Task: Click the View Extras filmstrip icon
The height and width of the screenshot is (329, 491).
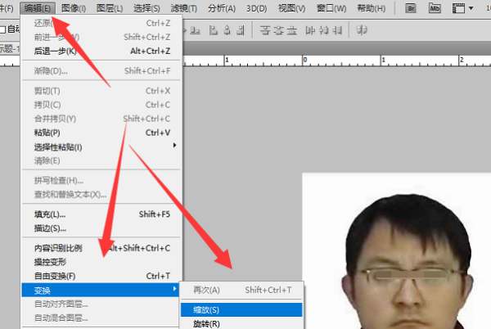Action: (x=458, y=8)
